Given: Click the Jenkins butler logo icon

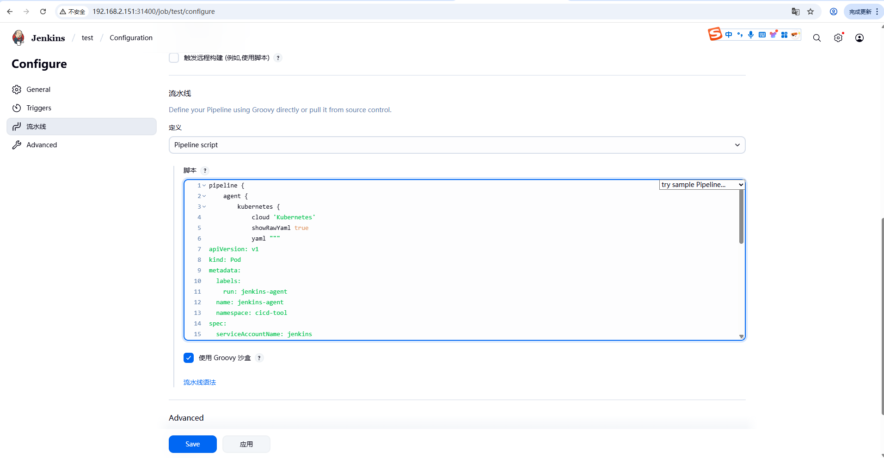Looking at the screenshot, I should (x=18, y=38).
